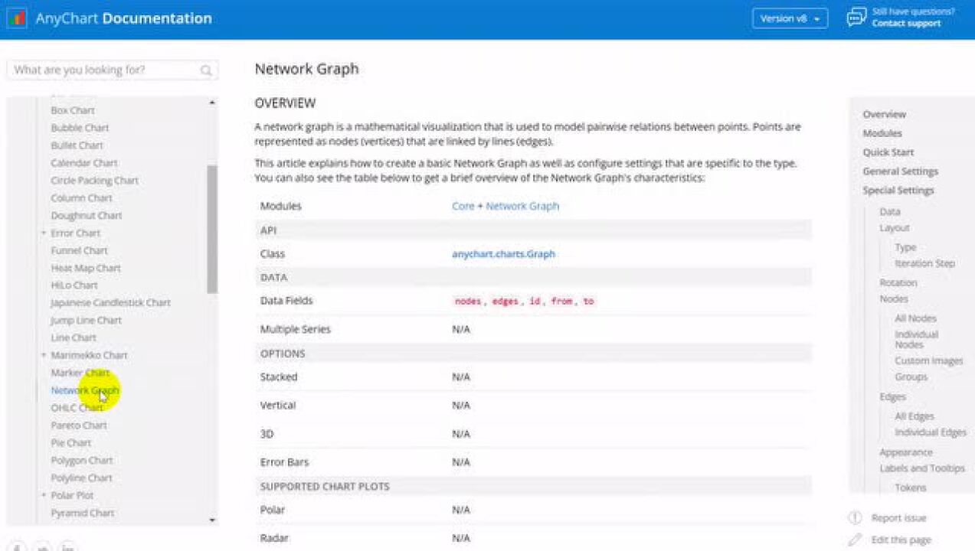This screenshot has width=975, height=551.
Task: Click the LinkedIn share icon at bottom left
Action: [67, 548]
